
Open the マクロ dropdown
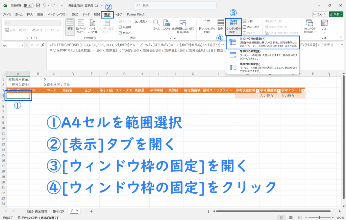pyautogui.click(x=324, y=26)
